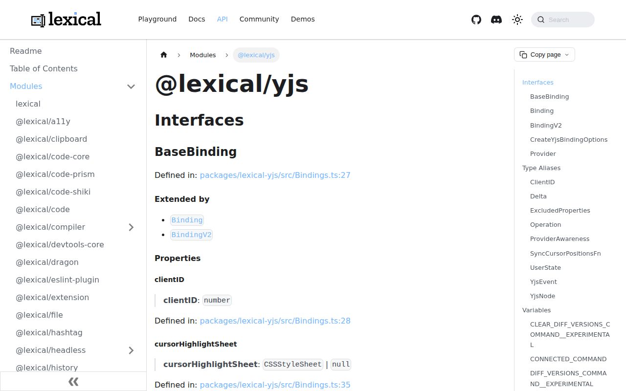Jump to YjsEvent in page outline
The width and height of the screenshot is (626, 391).
pos(543,282)
